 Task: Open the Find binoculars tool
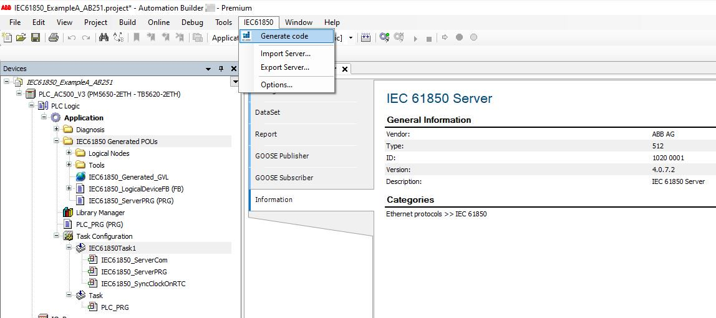pyautogui.click(x=104, y=38)
